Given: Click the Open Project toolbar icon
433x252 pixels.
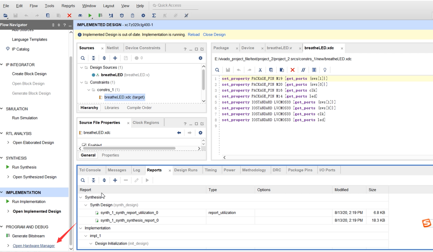Looking at the screenshot, I should tap(5, 15).
